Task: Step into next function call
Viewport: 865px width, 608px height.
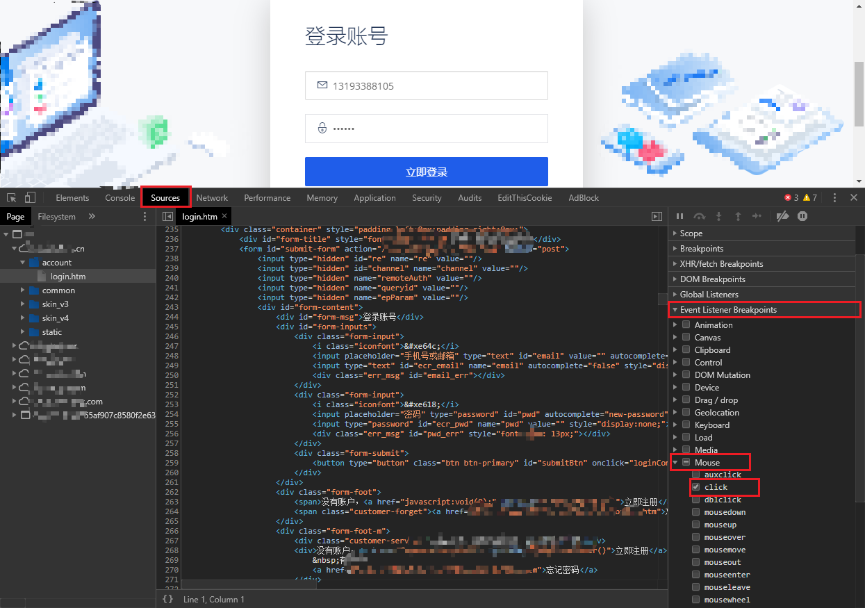Action: click(719, 217)
